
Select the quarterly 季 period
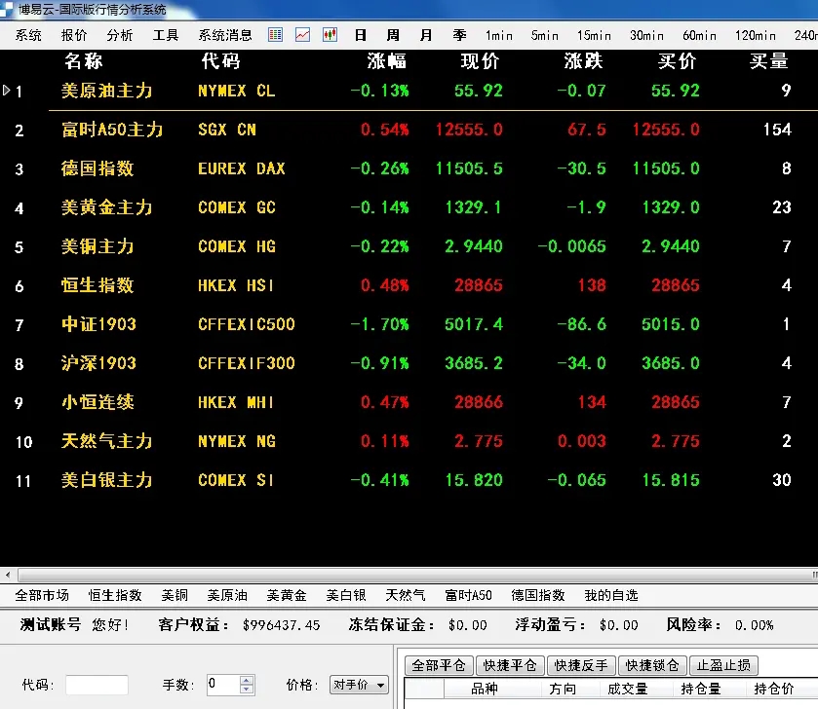[459, 35]
